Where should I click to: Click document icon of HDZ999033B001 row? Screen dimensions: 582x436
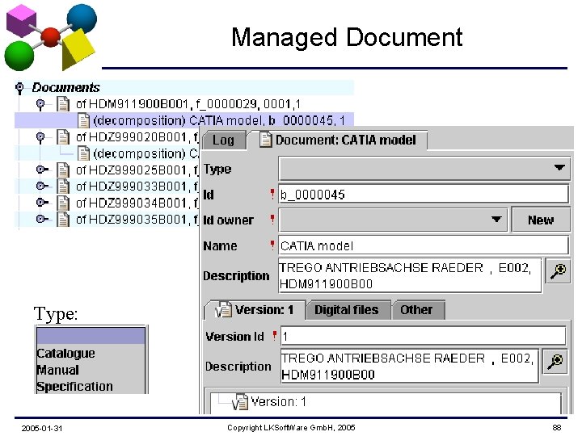63,187
